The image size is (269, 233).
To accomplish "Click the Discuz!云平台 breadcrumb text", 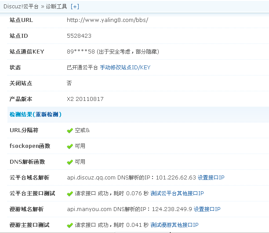I will tap(21, 7).
